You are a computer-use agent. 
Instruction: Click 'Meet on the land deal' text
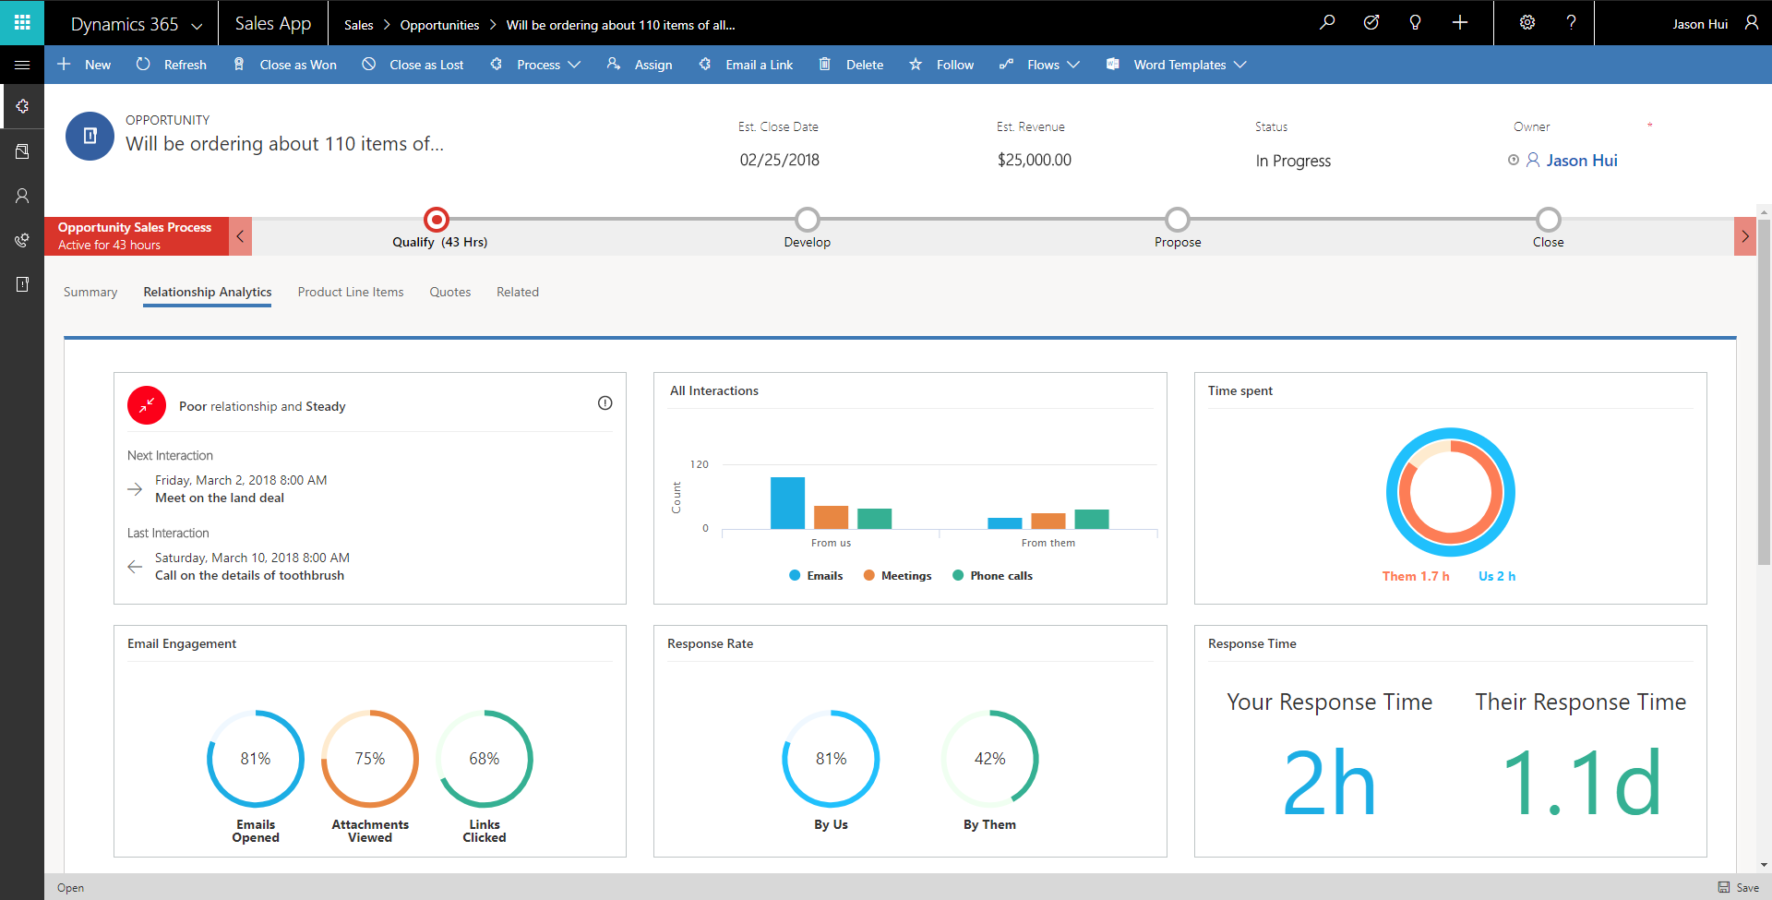point(220,498)
